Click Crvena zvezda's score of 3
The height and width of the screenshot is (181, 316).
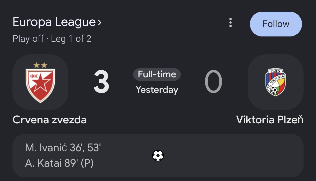[101, 82]
